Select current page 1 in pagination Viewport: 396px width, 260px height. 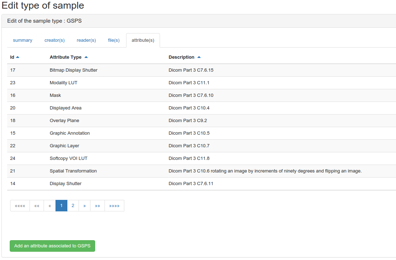(61, 206)
